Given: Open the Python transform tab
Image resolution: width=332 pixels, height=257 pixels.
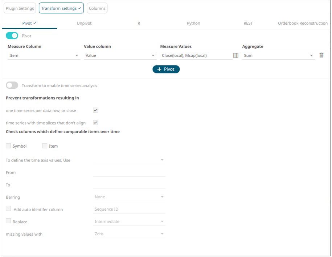Looking at the screenshot, I should [x=193, y=23].
